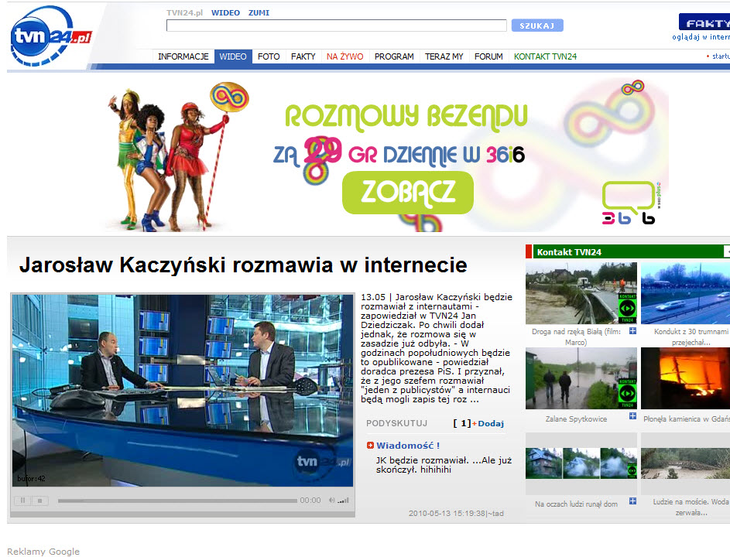Image resolution: width=730 pixels, height=557 pixels.
Task: Click the +Dodaj comment link
Action: [488, 423]
